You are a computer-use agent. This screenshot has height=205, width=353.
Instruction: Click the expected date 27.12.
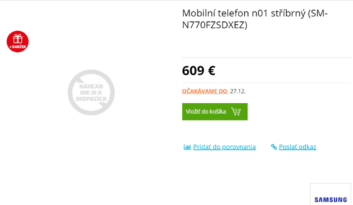(x=238, y=91)
